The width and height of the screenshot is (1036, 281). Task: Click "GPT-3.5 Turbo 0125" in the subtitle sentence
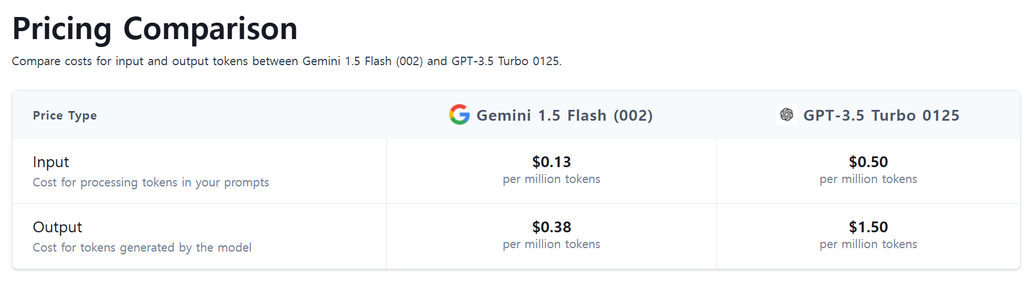[505, 61]
